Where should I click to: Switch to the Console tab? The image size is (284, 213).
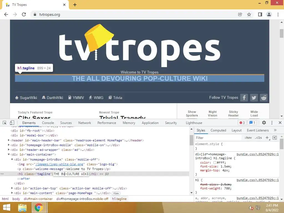(48, 123)
